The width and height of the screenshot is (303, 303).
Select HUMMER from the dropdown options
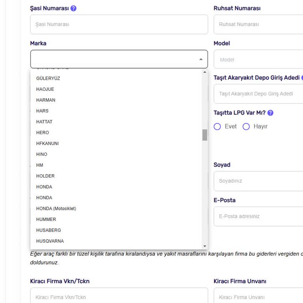(x=46, y=219)
